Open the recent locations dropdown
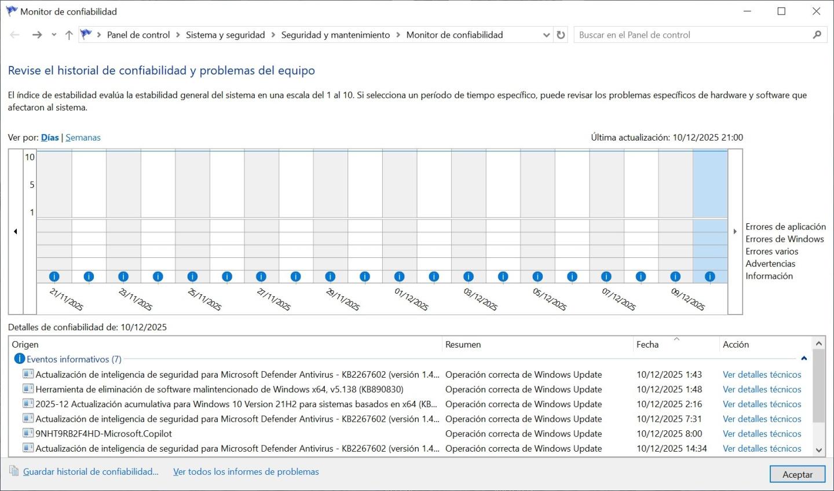This screenshot has height=491, width=834. (x=54, y=35)
